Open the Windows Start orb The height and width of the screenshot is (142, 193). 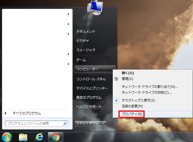pyautogui.click(x=7, y=137)
